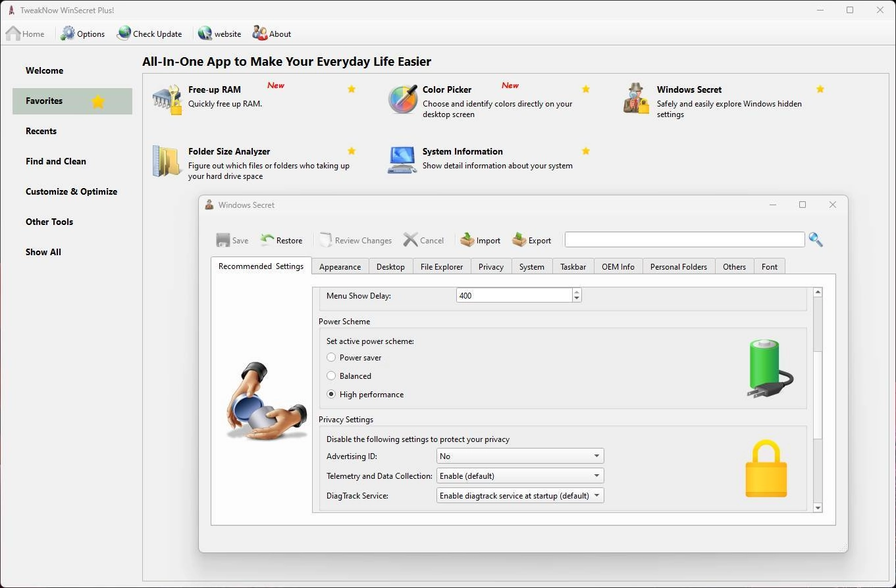This screenshot has height=588, width=896.
Task: Click the Windows Secret search field
Action: 685,239
